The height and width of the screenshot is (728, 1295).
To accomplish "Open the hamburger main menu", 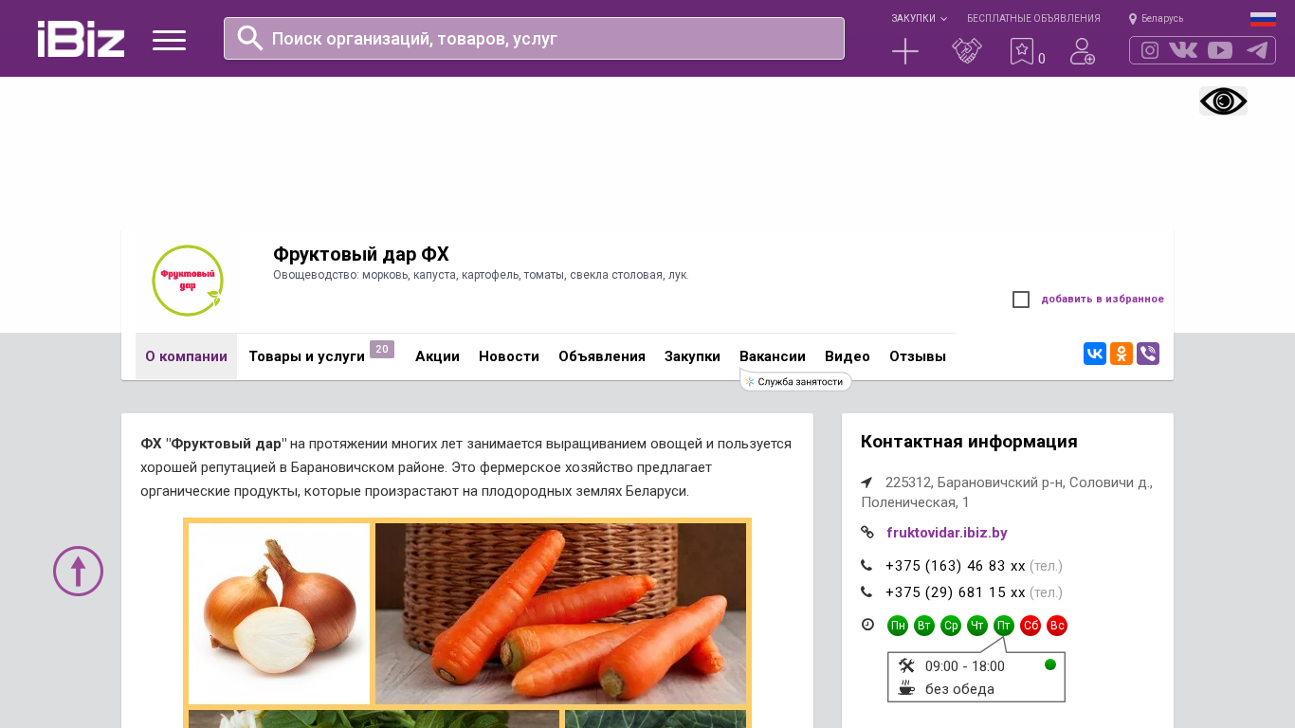I will point(169,40).
